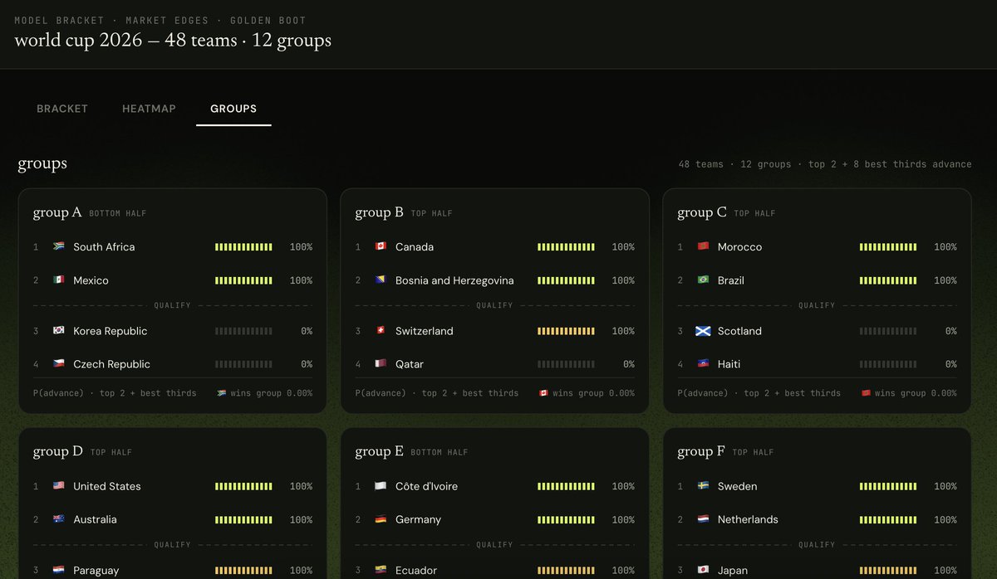Click the Australia flag icon
997x579 pixels.
pyautogui.click(x=59, y=519)
